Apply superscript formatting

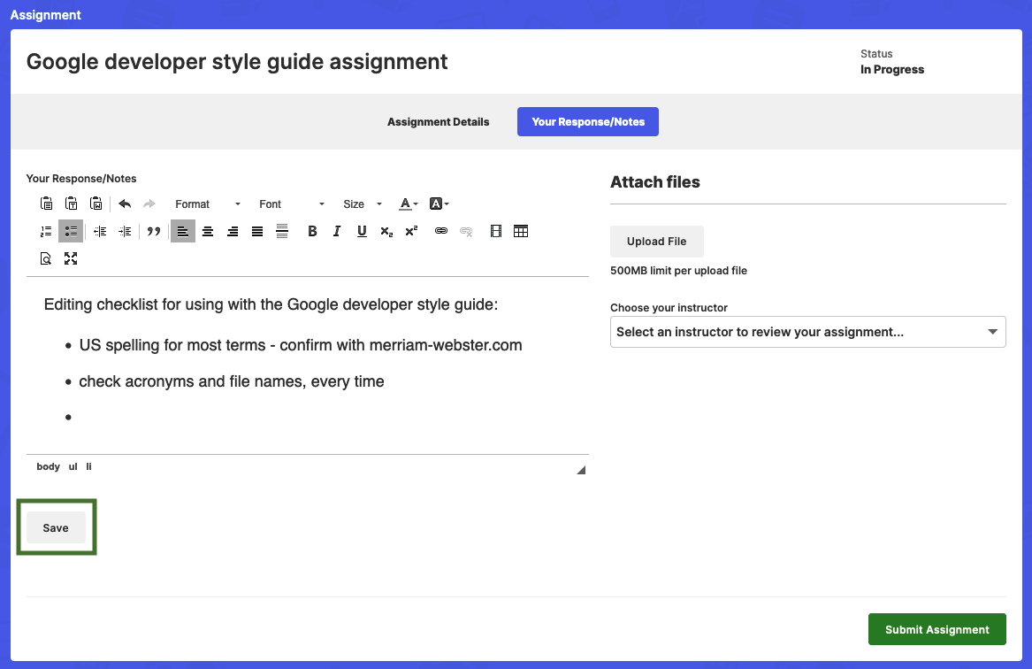click(x=409, y=231)
